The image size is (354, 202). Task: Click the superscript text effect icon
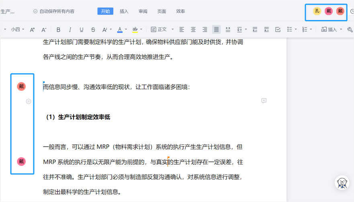104,30
